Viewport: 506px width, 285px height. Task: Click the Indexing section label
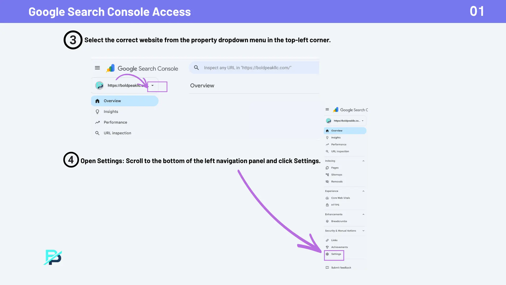pyautogui.click(x=330, y=161)
